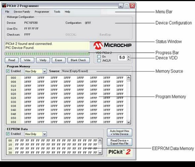Click EEPROM address row 30
195x167 pixels.
coord(10,153)
